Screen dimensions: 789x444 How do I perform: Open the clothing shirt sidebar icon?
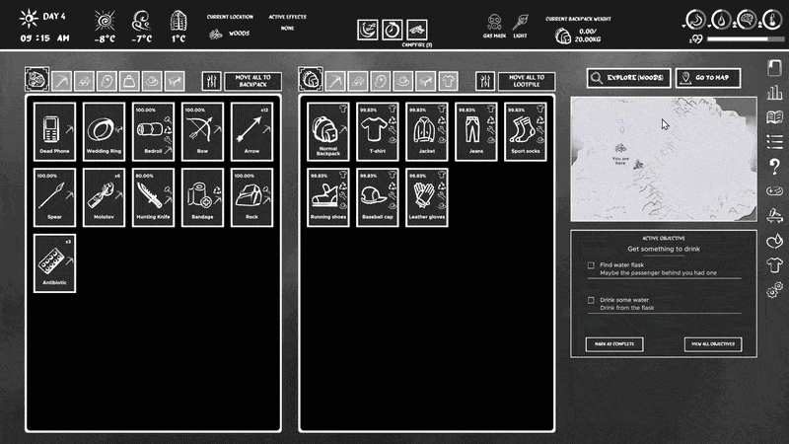coord(774,264)
